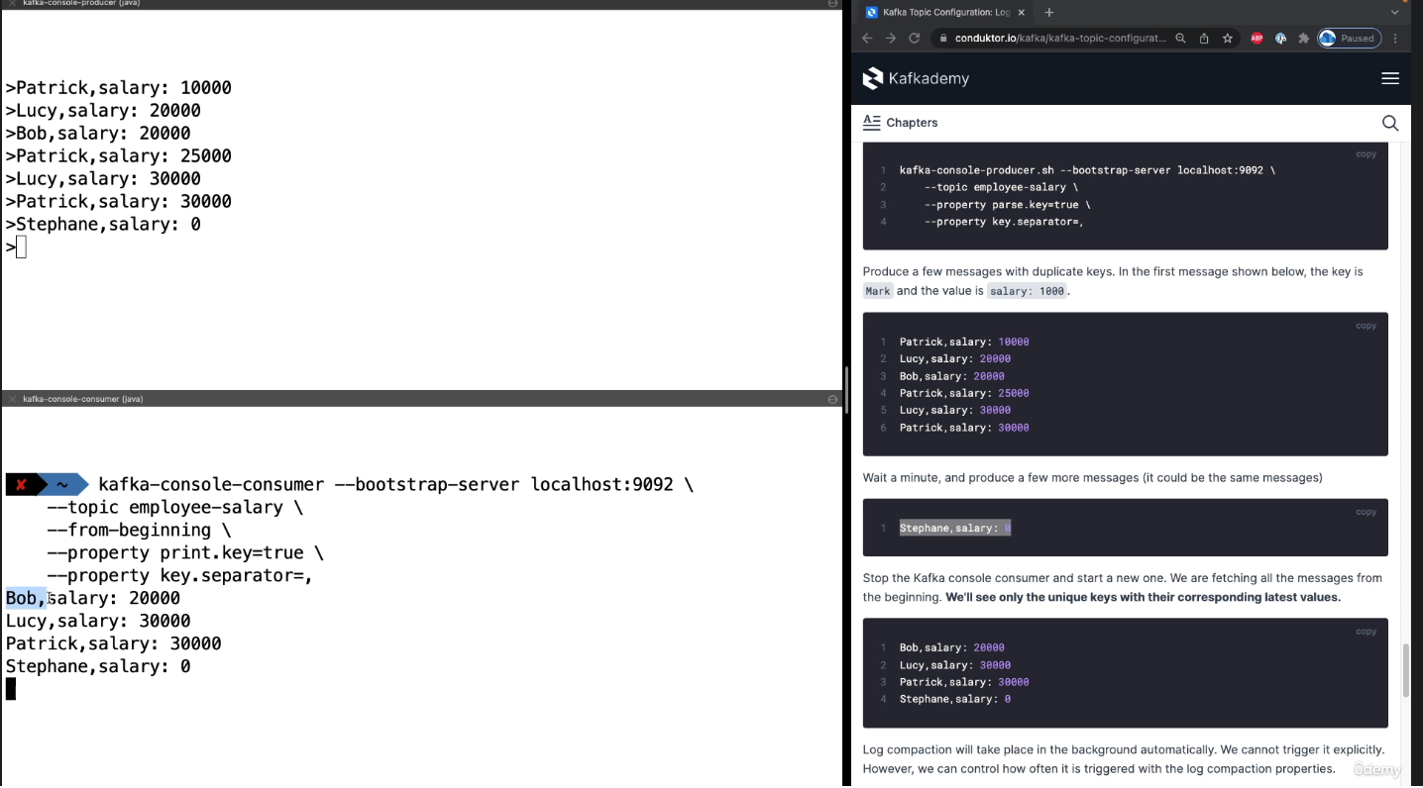Copy the Stephane salary 0 code block
The height and width of the screenshot is (788, 1423).
(1366, 512)
